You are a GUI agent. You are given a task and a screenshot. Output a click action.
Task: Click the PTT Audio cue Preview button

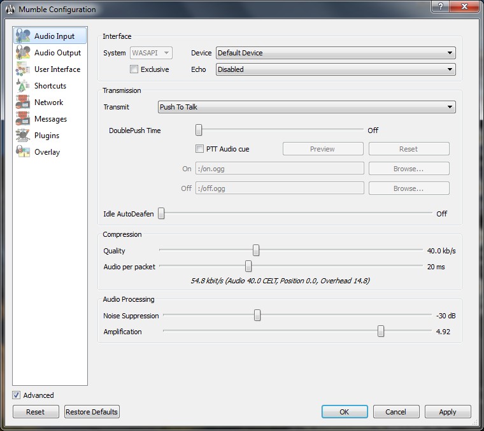point(323,149)
